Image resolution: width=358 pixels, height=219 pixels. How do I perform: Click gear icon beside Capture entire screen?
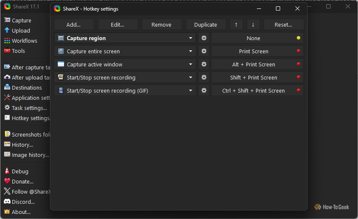coord(204,51)
